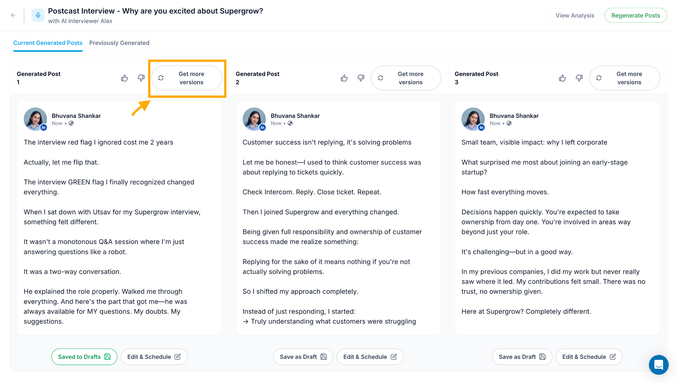Viewport: 677px width, 383px height.
Task: Save Generated Post 2 as draft
Action: click(x=303, y=357)
